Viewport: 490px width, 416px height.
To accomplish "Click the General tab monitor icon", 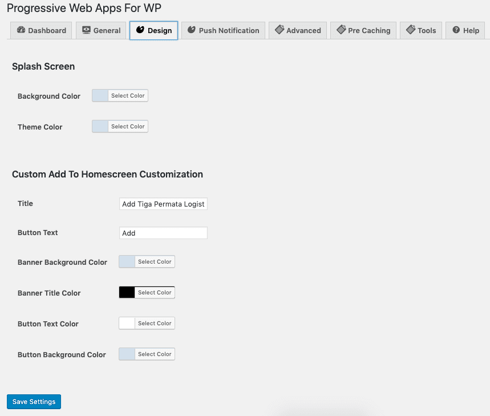I will point(87,30).
